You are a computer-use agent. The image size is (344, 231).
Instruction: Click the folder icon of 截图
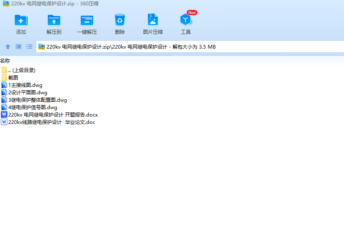[4, 77]
